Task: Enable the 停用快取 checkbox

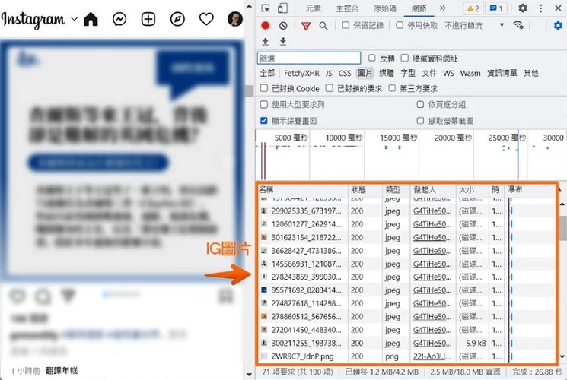Action: coord(400,25)
